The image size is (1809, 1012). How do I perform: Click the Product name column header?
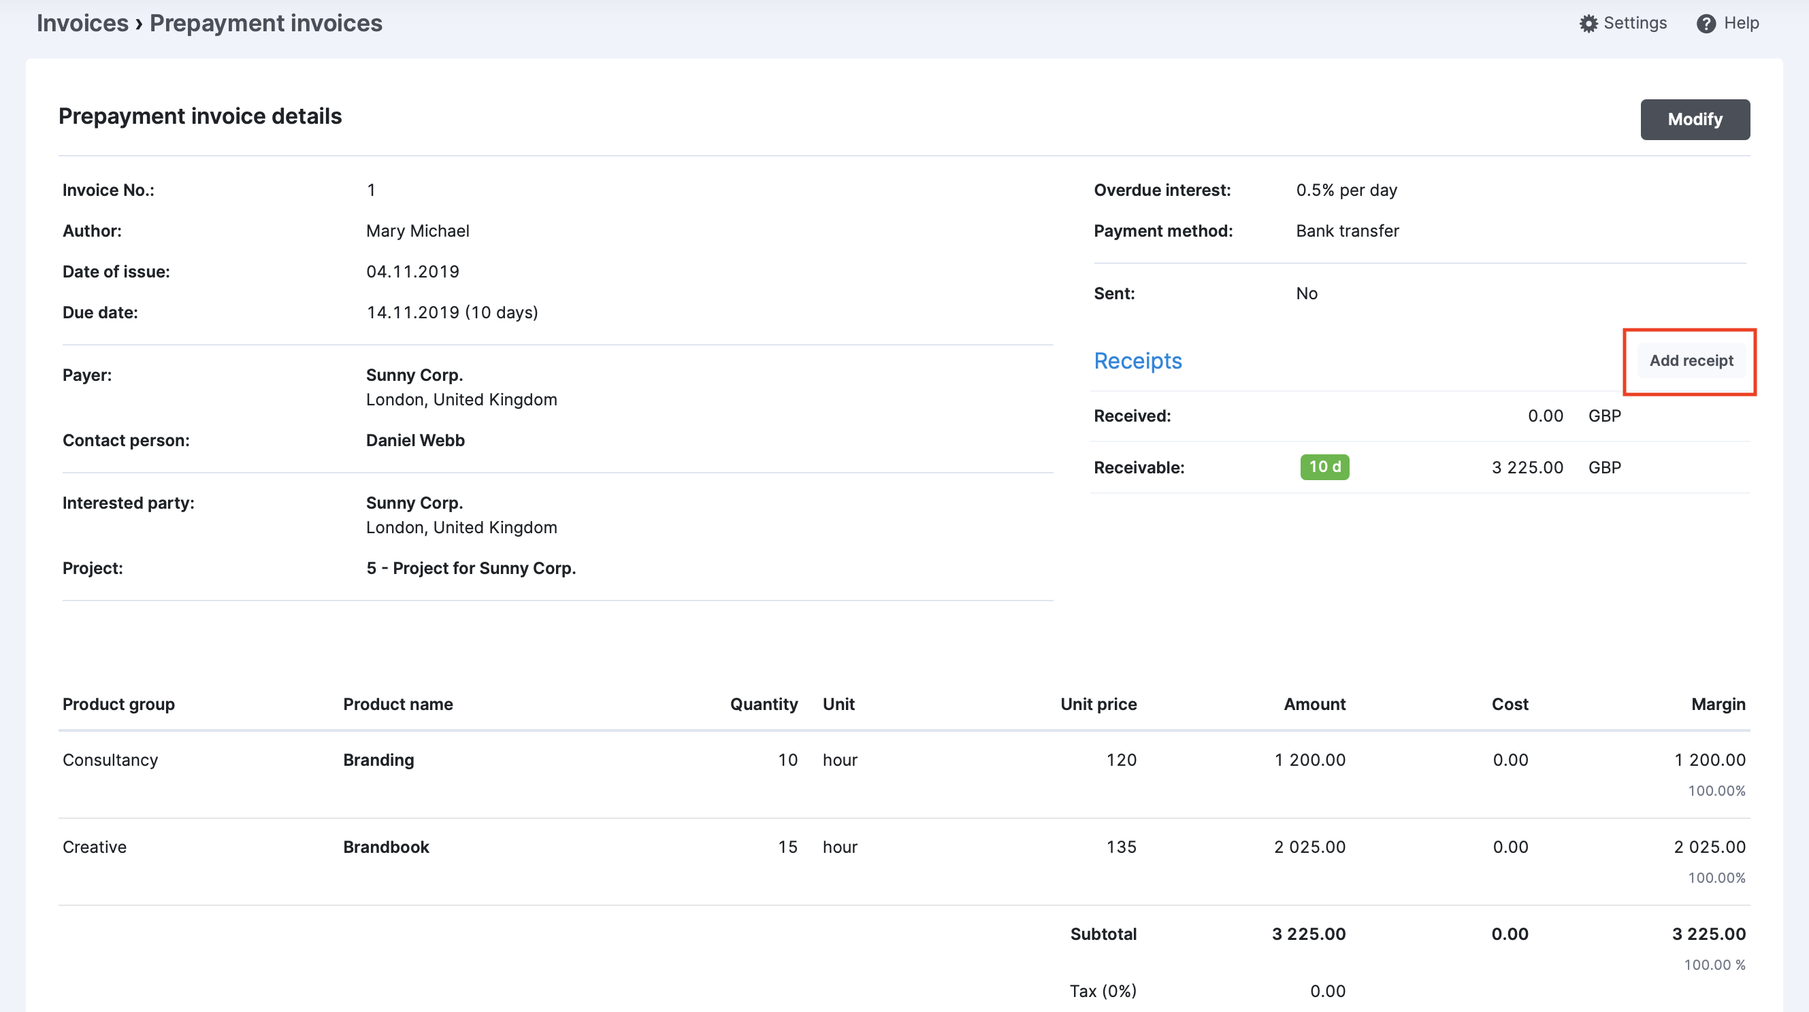pos(398,705)
